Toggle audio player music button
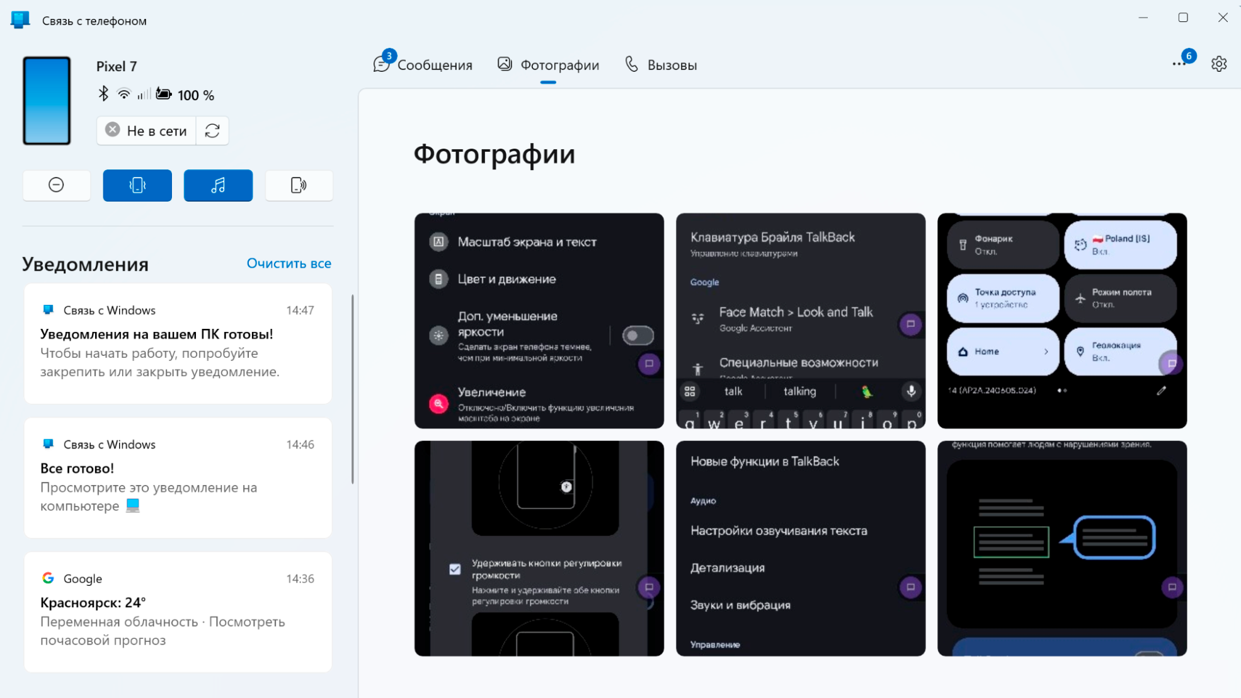This screenshot has height=698, width=1241. click(218, 185)
